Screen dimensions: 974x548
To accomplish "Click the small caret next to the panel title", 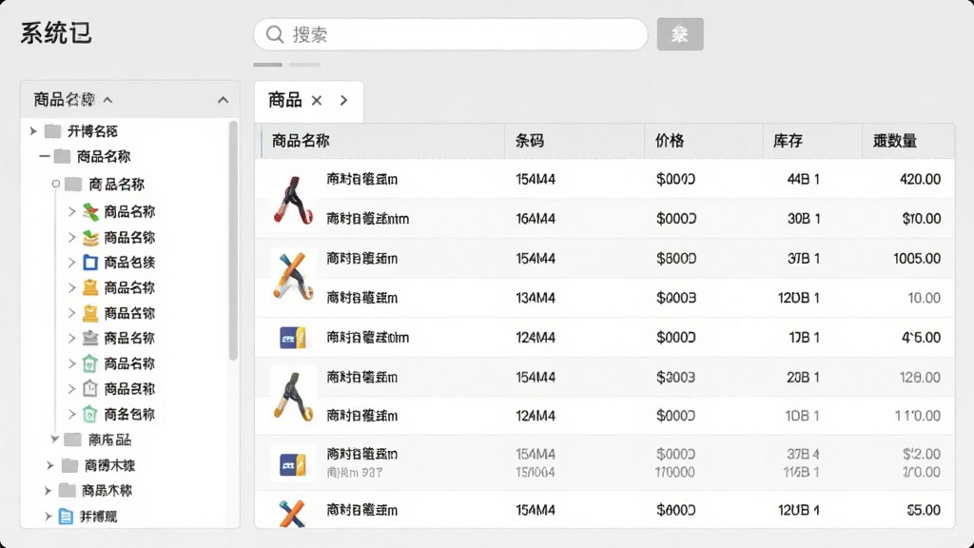I will pos(108,100).
